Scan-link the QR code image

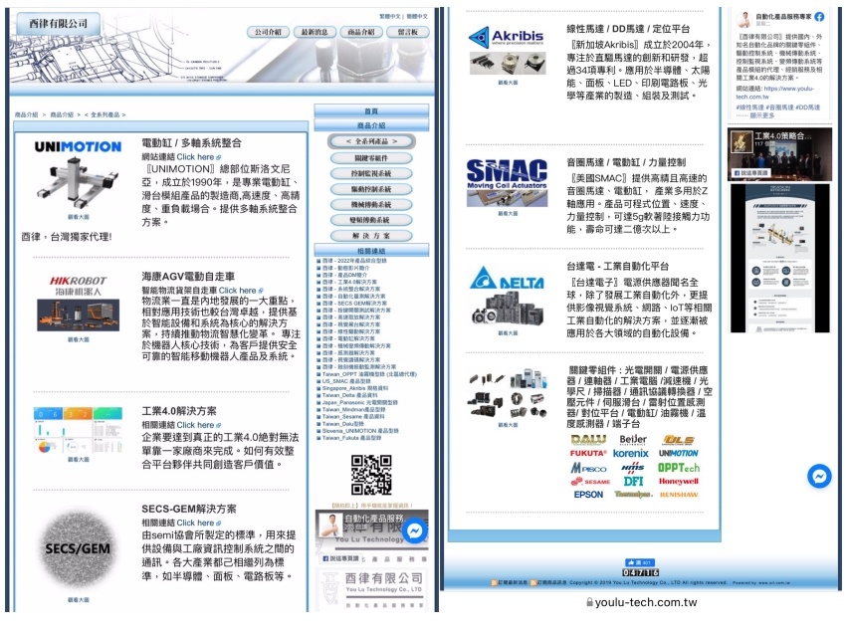coord(371,475)
